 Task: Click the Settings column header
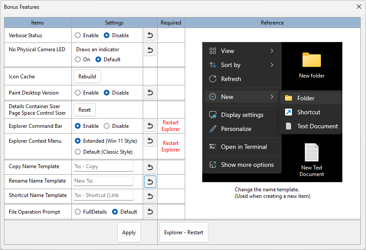pos(114,23)
